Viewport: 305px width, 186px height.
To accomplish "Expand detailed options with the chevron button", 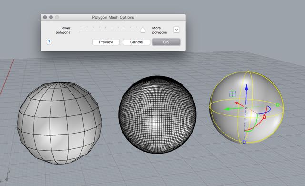I will (x=176, y=30).
